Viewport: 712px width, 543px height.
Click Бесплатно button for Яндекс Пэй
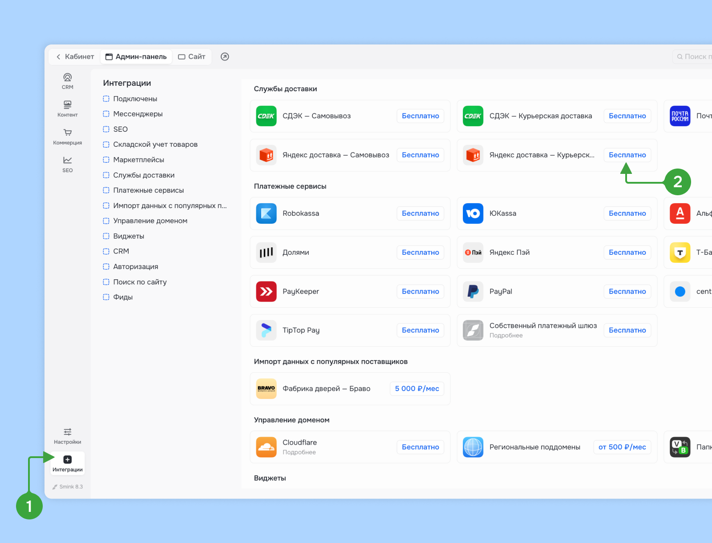[627, 253]
